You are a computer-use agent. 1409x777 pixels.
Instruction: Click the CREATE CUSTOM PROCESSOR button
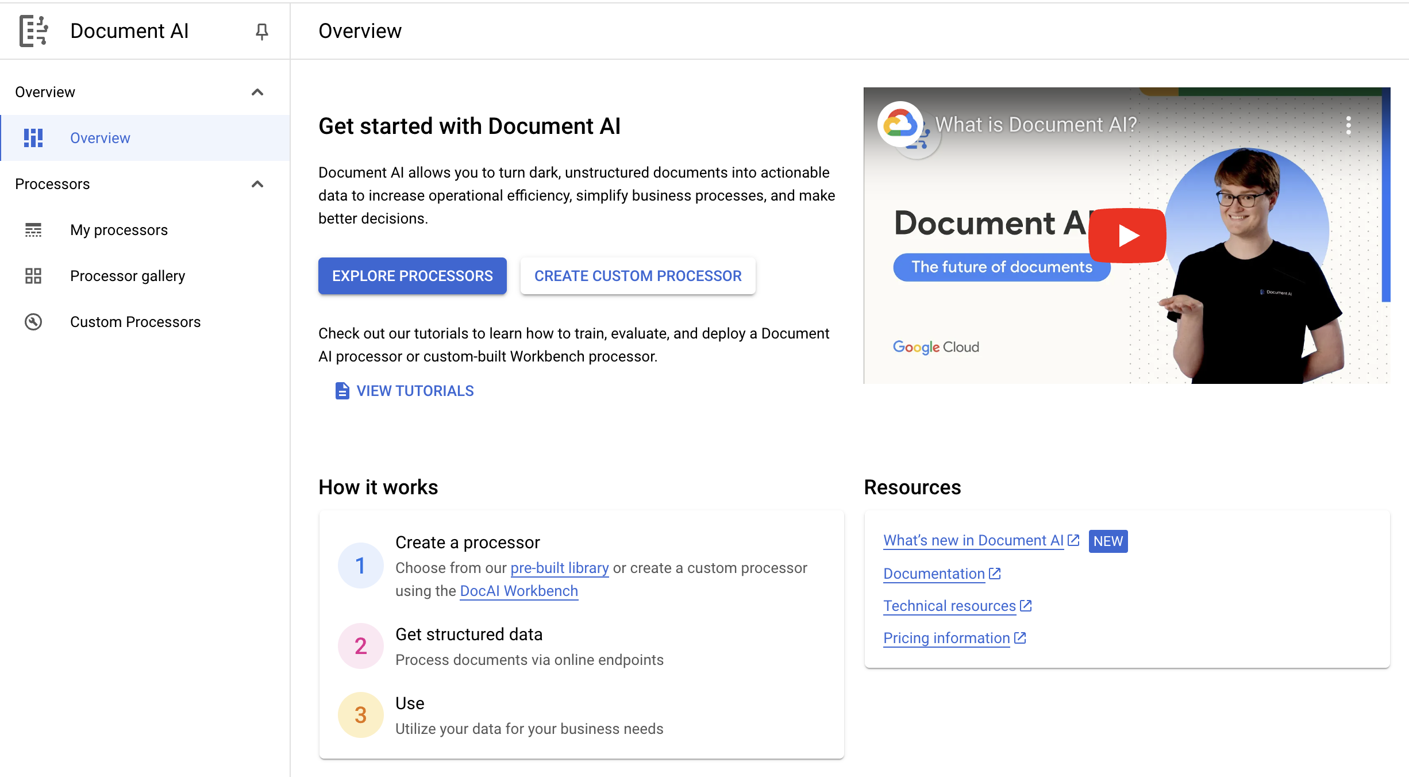638,276
